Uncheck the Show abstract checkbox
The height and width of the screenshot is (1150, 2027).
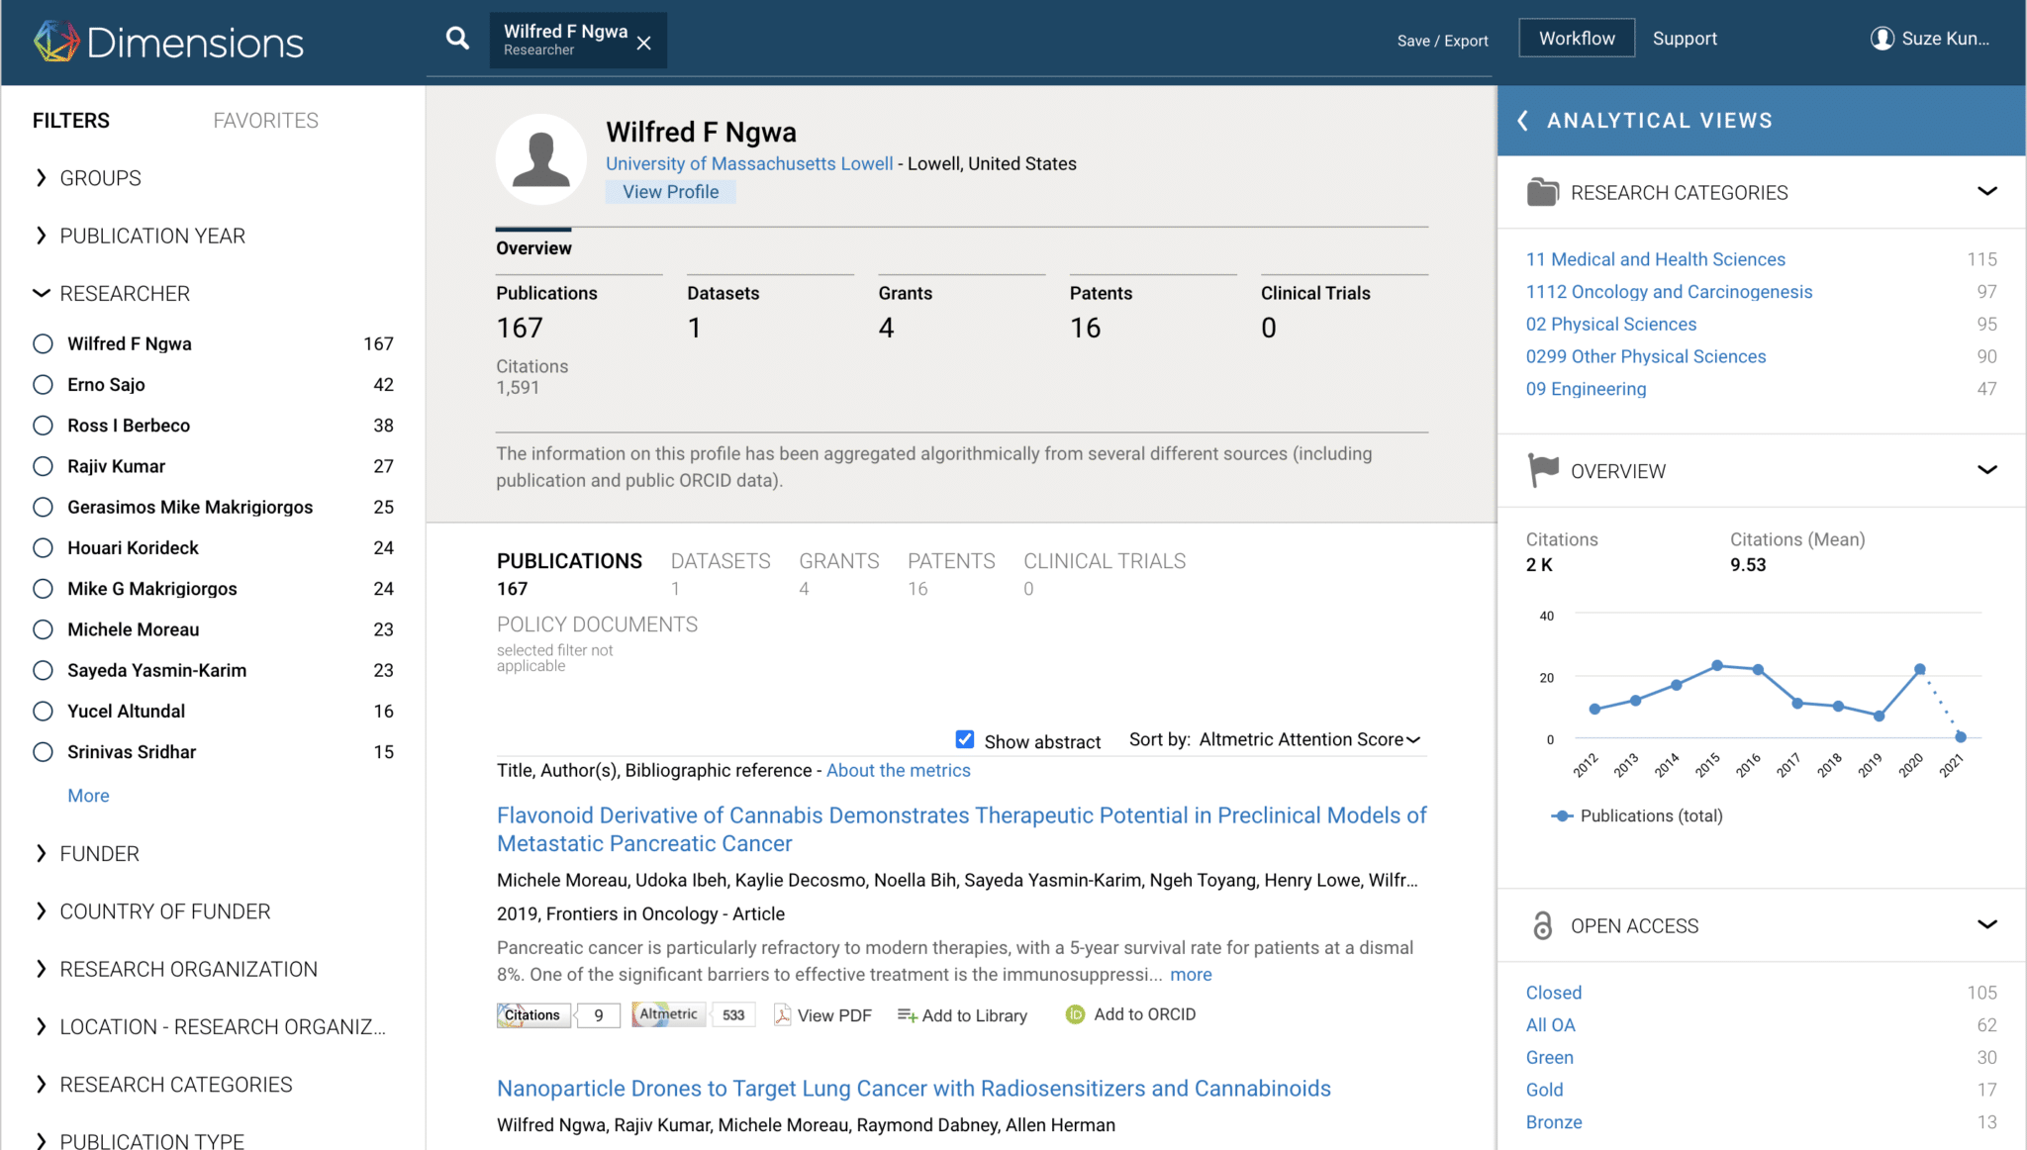[965, 739]
